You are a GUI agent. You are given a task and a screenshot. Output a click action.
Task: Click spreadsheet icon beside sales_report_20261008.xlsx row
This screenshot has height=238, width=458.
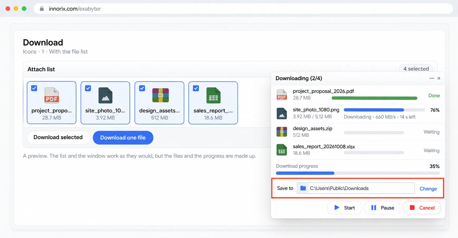[282, 150]
